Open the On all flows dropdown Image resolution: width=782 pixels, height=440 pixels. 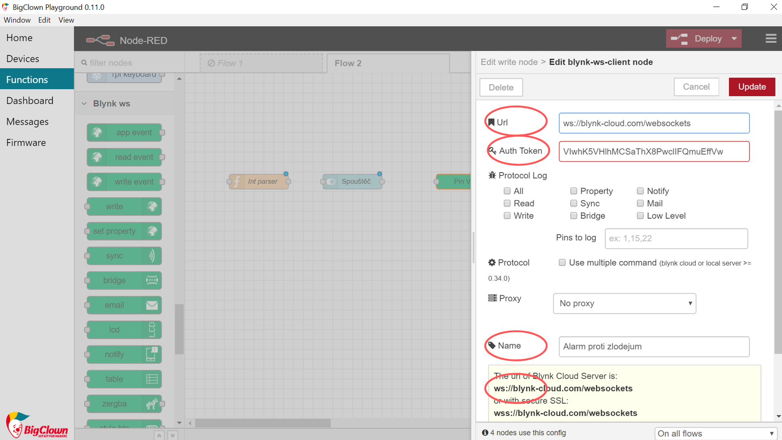(716, 433)
